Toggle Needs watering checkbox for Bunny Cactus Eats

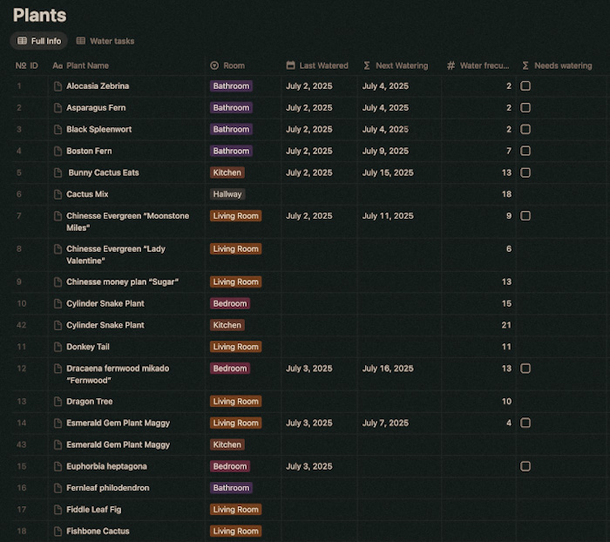[x=525, y=173]
